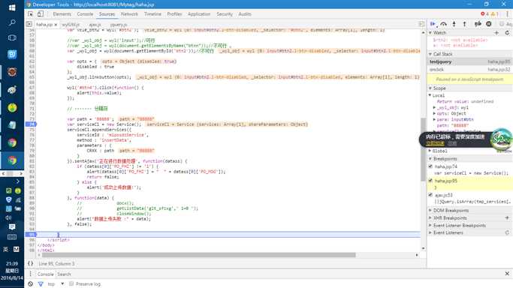Expand the _wyl_obj variable
Image resolution: width=513 pixels, height=288 pixels.
434,107
